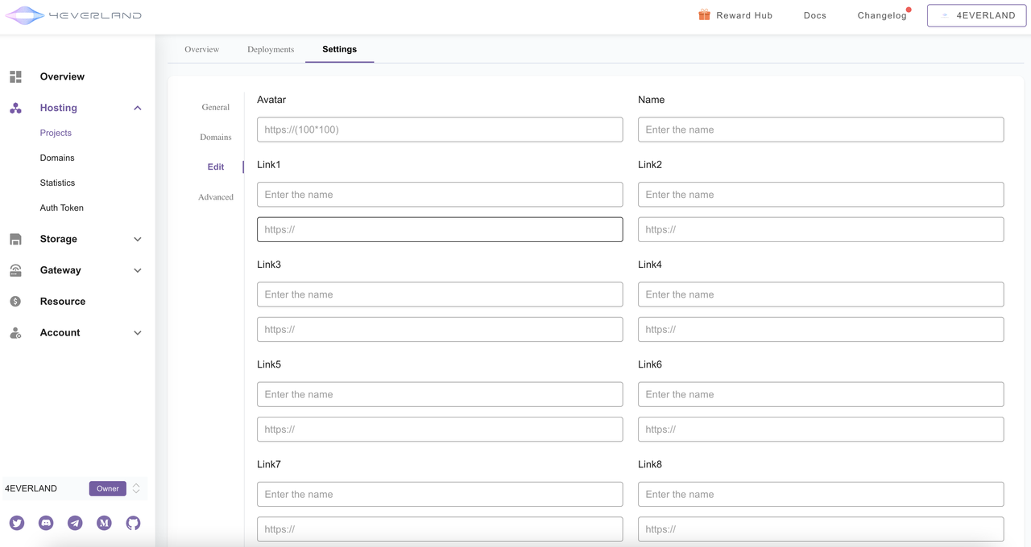1031x547 pixels.
Task: Click the 4EVERLAND account button
Action: (x=976, y=15)
